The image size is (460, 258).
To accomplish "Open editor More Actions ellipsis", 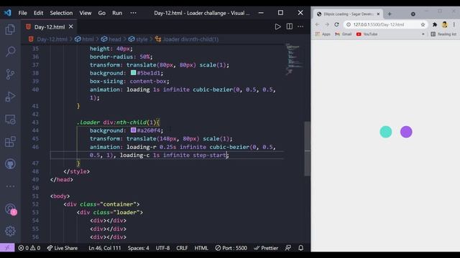I will [300, 27].
